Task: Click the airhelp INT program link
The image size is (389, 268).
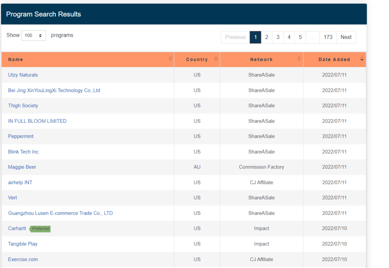Action: click(x=20, y=182)
